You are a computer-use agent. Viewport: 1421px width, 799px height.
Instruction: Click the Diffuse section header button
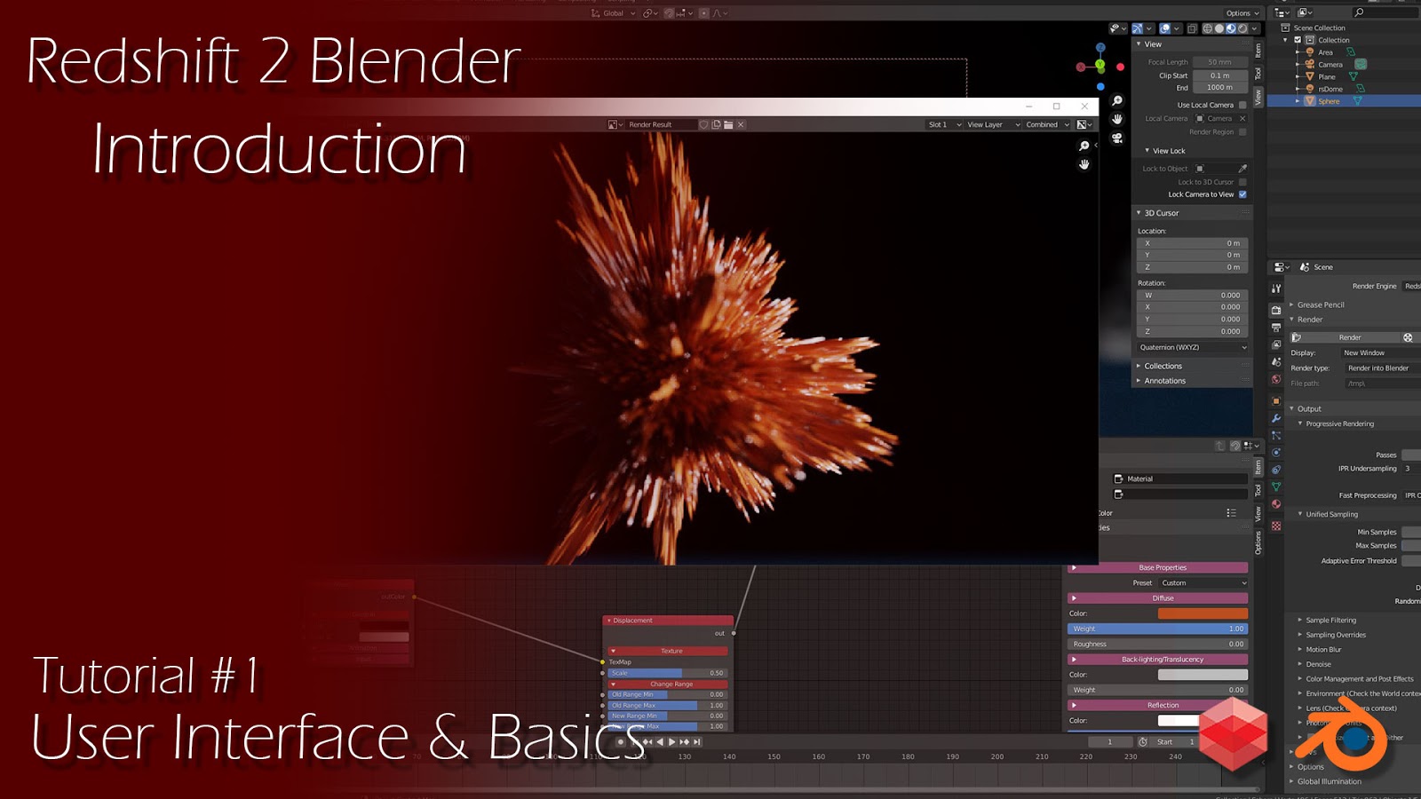pyautogui.click(x=1158, y=598)
